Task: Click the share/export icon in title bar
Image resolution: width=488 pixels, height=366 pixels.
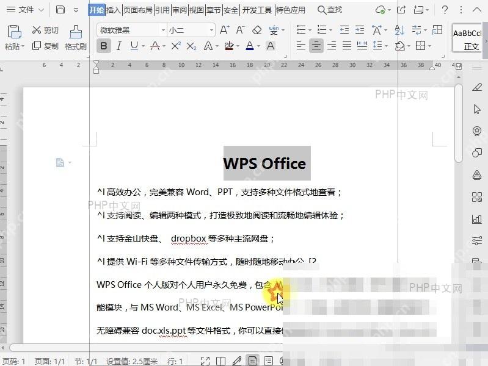Action: point(401,10)
